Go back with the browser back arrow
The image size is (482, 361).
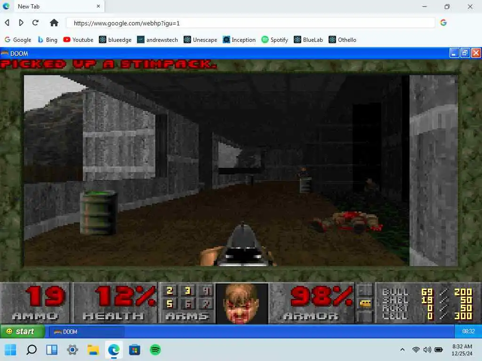coord(7,23)
